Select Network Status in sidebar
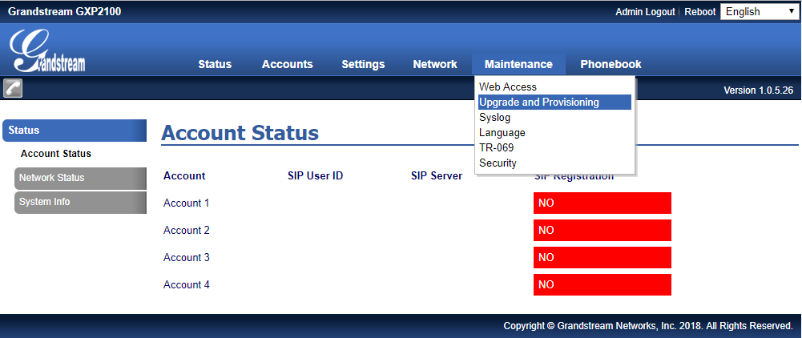Image resolution: width=802 pixels, height=338 pixels. coord(80,178)
